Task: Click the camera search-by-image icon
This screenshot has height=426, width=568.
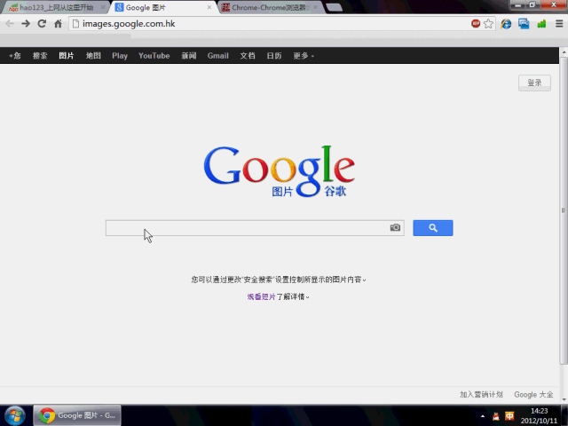Action: pyautogui.click(x=395, y=227)
